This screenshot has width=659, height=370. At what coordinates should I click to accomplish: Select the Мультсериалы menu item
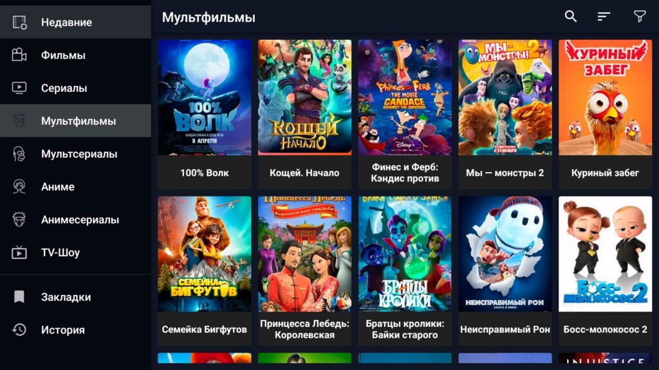tap(76, 154)
